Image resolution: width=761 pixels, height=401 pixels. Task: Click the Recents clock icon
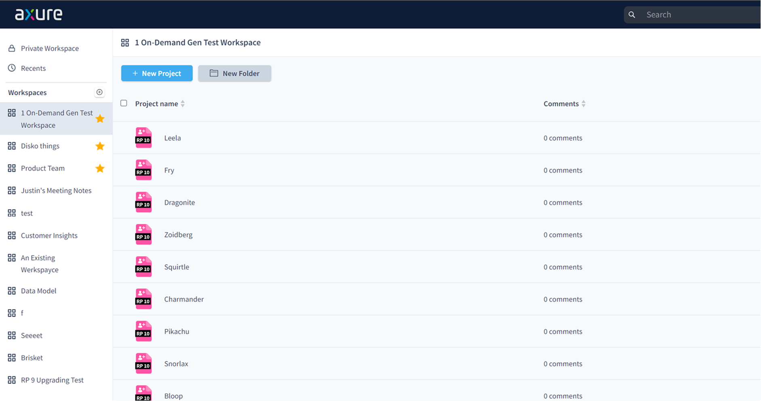pos(11,68)
